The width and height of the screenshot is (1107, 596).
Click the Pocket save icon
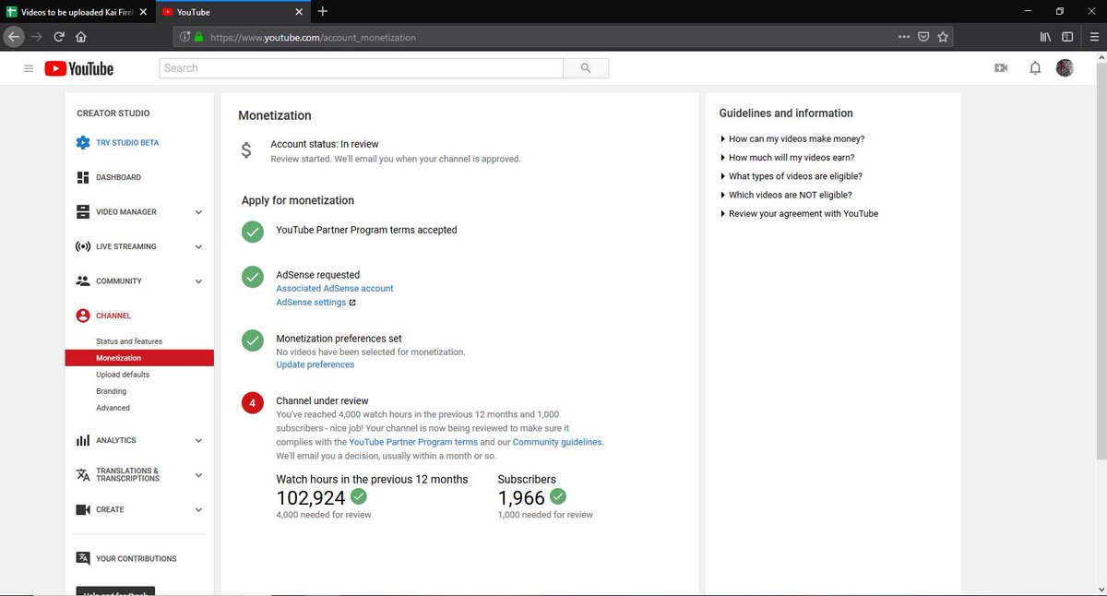923,38
